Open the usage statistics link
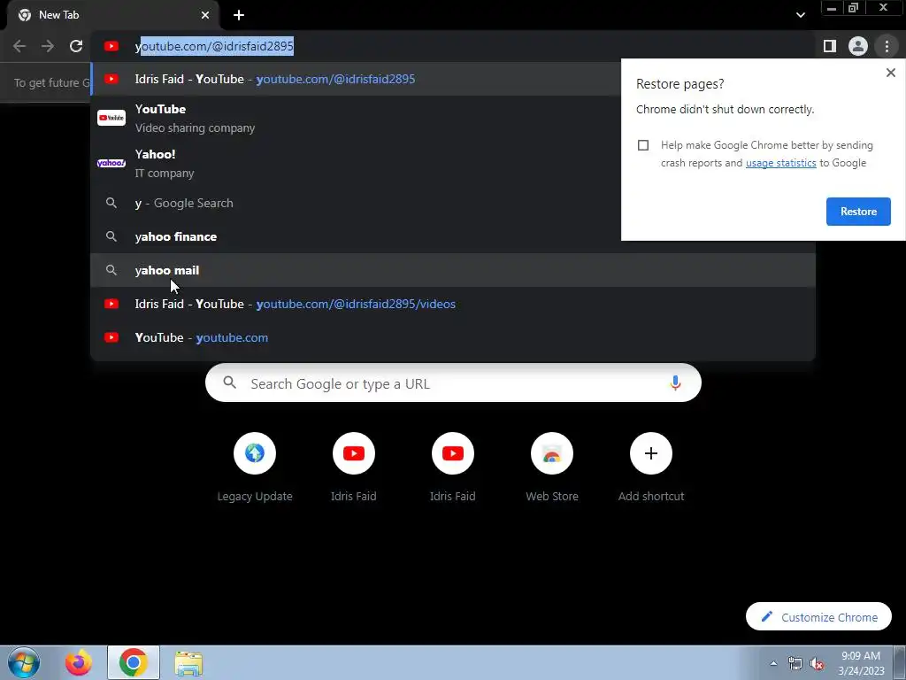Viewport: 906px width, 680px height. 780,163
